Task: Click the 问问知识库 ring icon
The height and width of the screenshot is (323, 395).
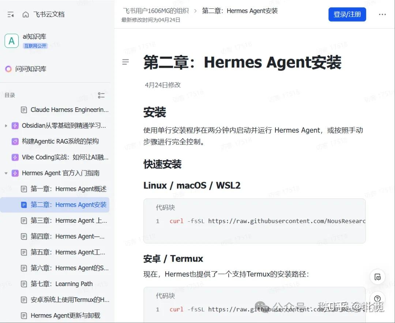Action: tap(8, 69)
